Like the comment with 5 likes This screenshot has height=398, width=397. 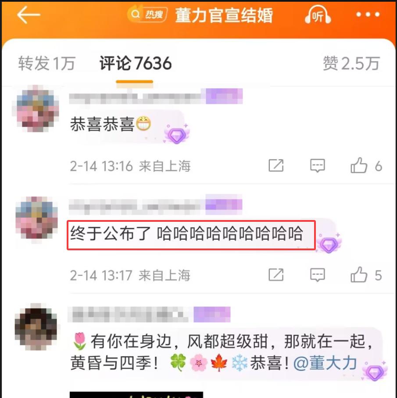359,275
